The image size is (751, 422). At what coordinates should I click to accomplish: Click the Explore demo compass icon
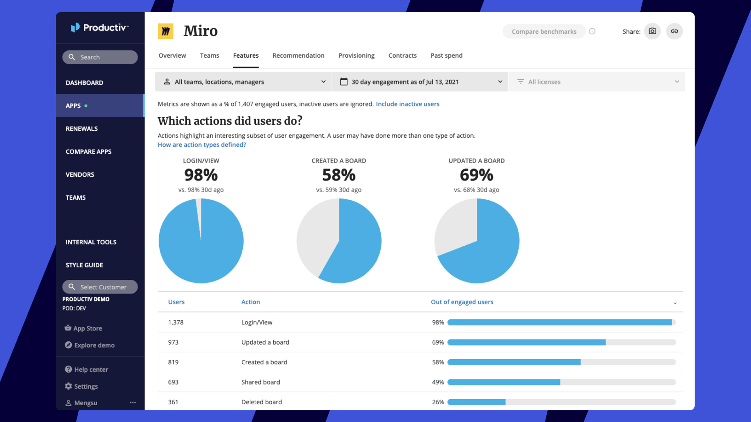coord(68,345)
